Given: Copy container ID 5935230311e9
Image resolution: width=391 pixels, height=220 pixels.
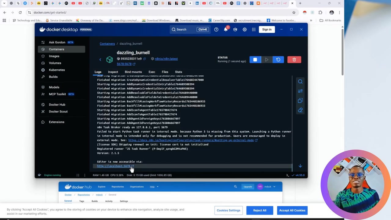Looking at the screenshot, I should click(144, 59).
